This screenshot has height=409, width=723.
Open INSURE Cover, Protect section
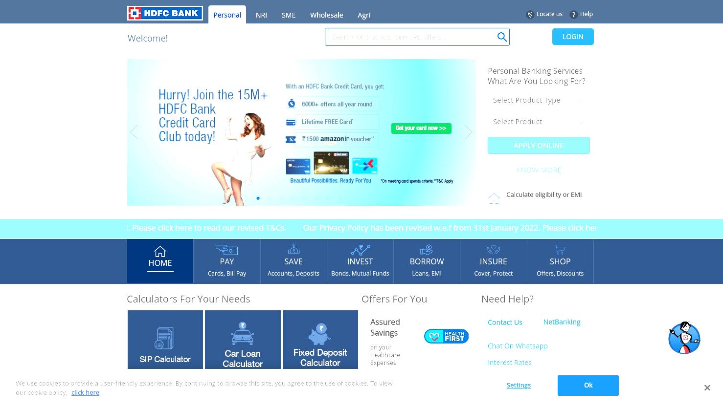point(493,261)
